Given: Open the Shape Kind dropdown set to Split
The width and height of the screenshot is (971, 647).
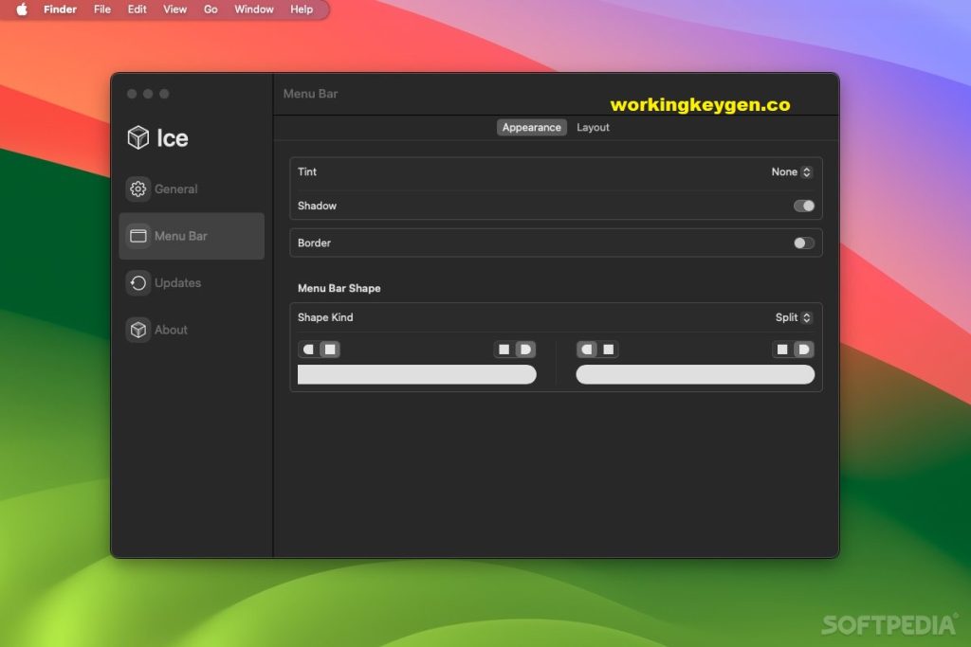Looking at the screenshot, I should [793, 317].
